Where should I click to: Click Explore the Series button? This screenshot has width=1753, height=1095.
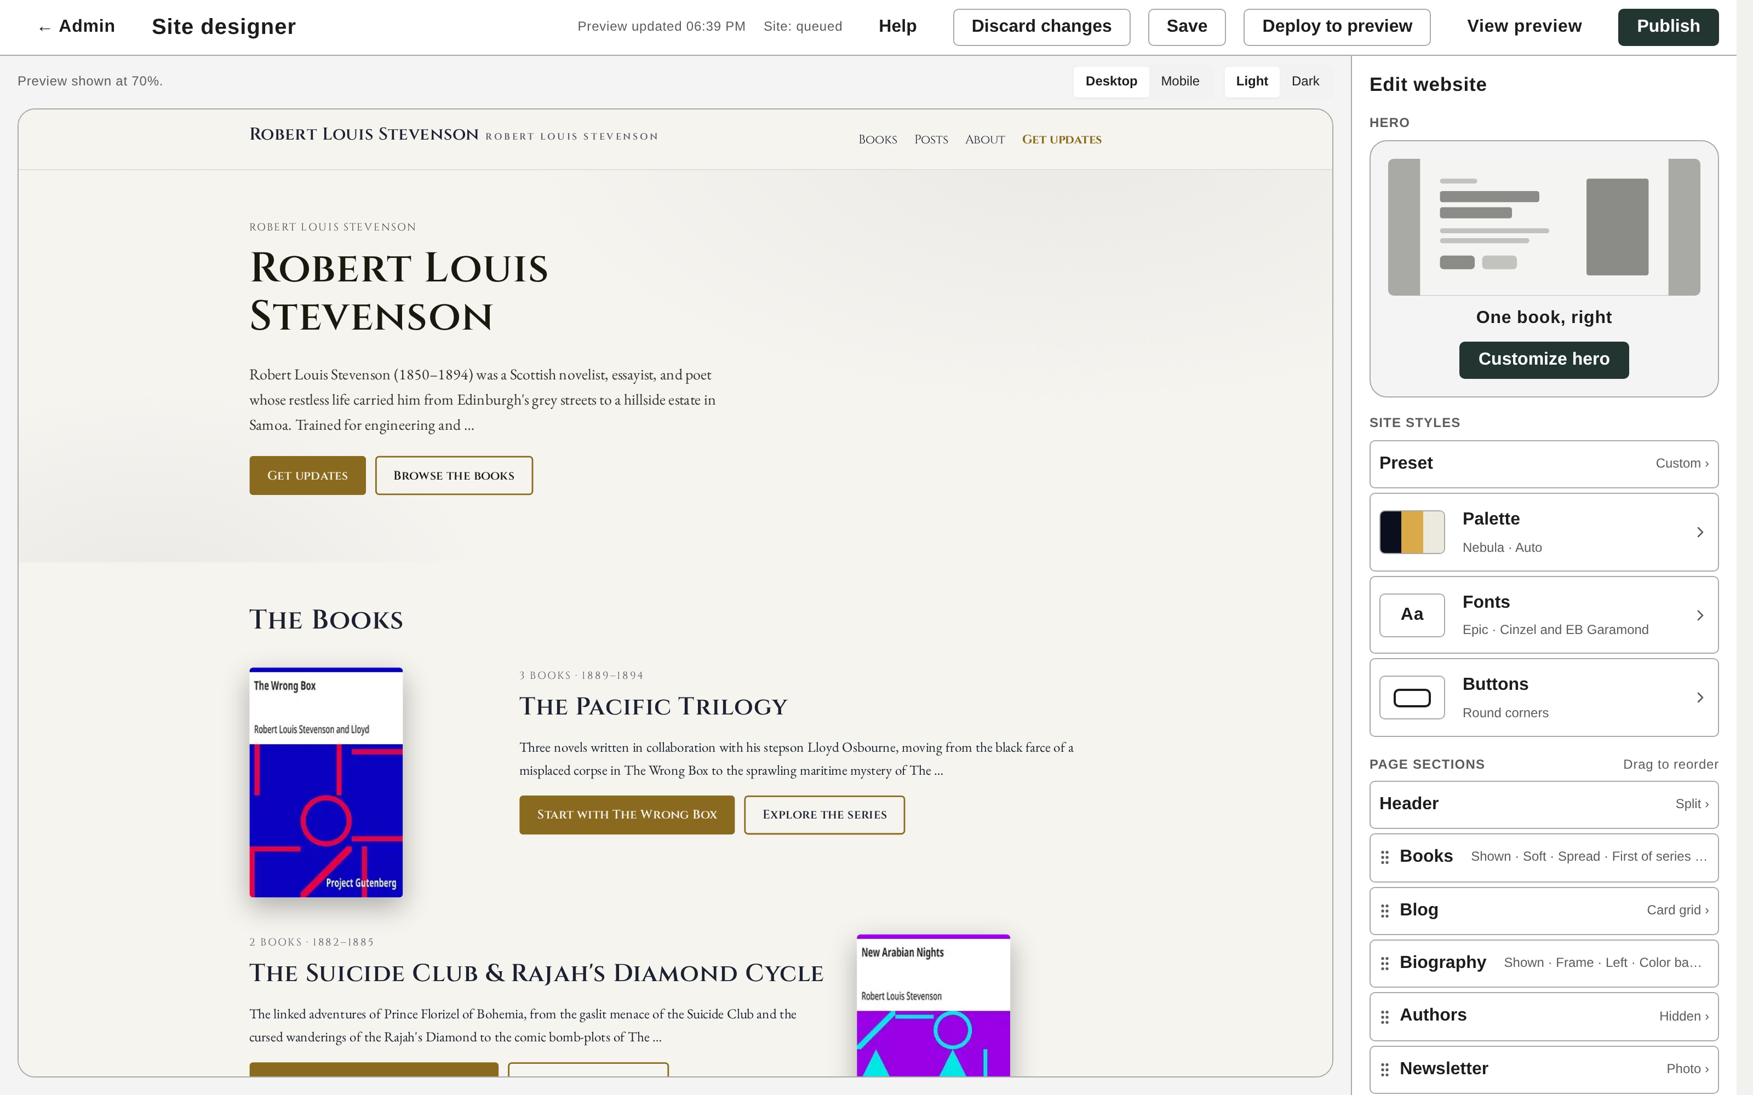click(x=824, y=815)
